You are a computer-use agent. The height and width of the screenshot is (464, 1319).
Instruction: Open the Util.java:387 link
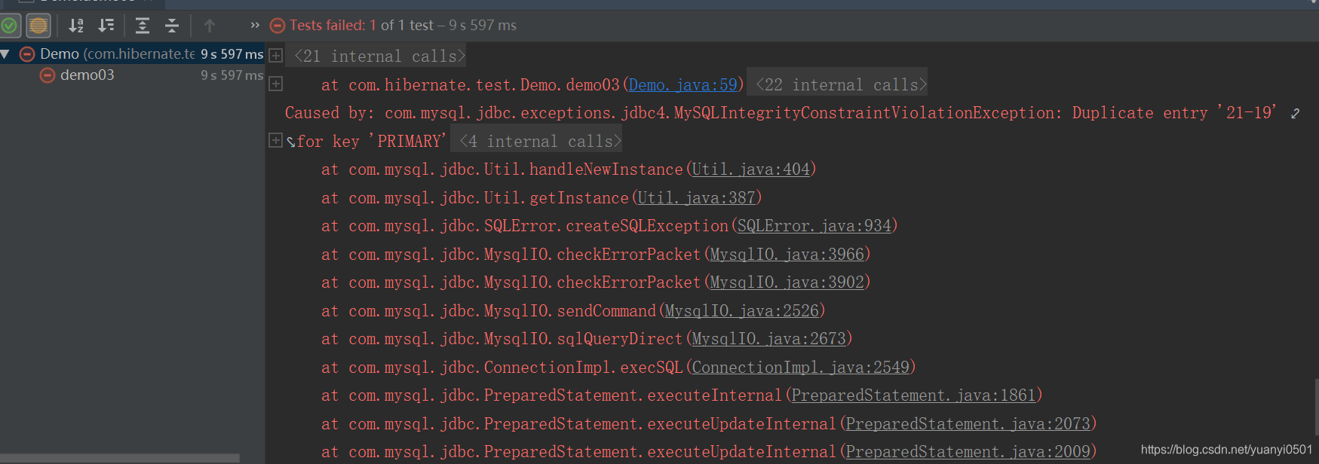696,198
